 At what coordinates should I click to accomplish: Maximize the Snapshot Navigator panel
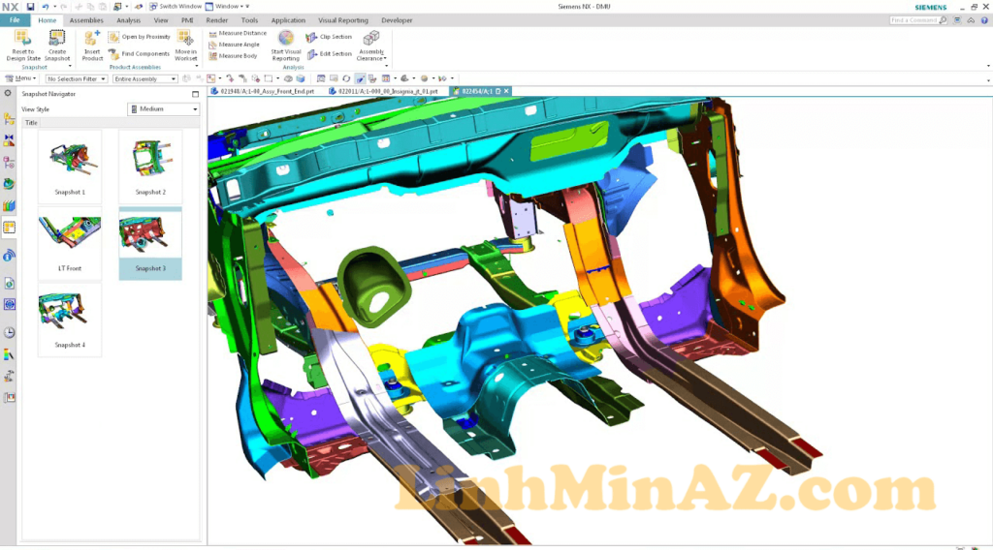tap(195, 94)
